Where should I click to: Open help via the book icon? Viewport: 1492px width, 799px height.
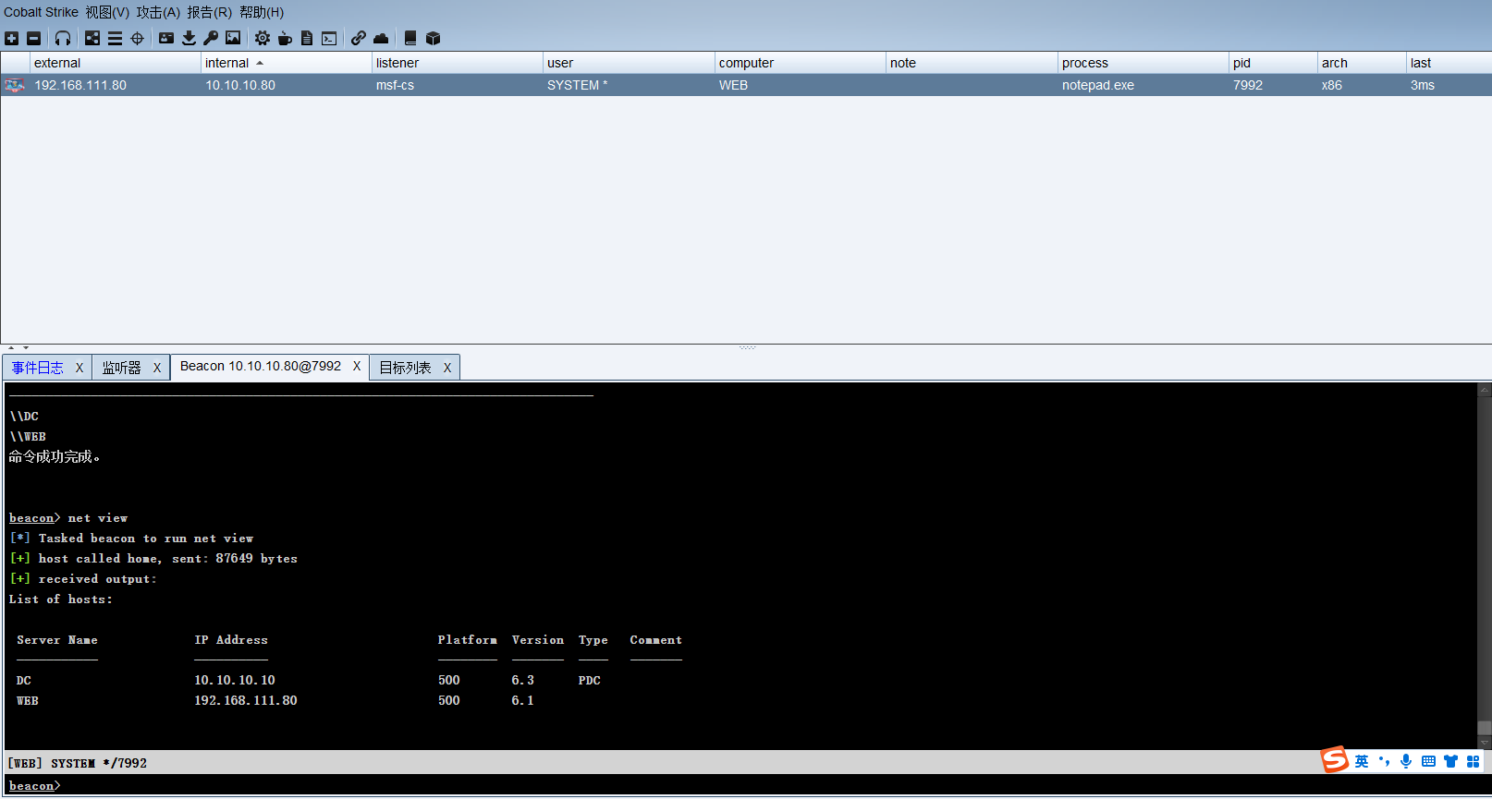coord(410,38)
